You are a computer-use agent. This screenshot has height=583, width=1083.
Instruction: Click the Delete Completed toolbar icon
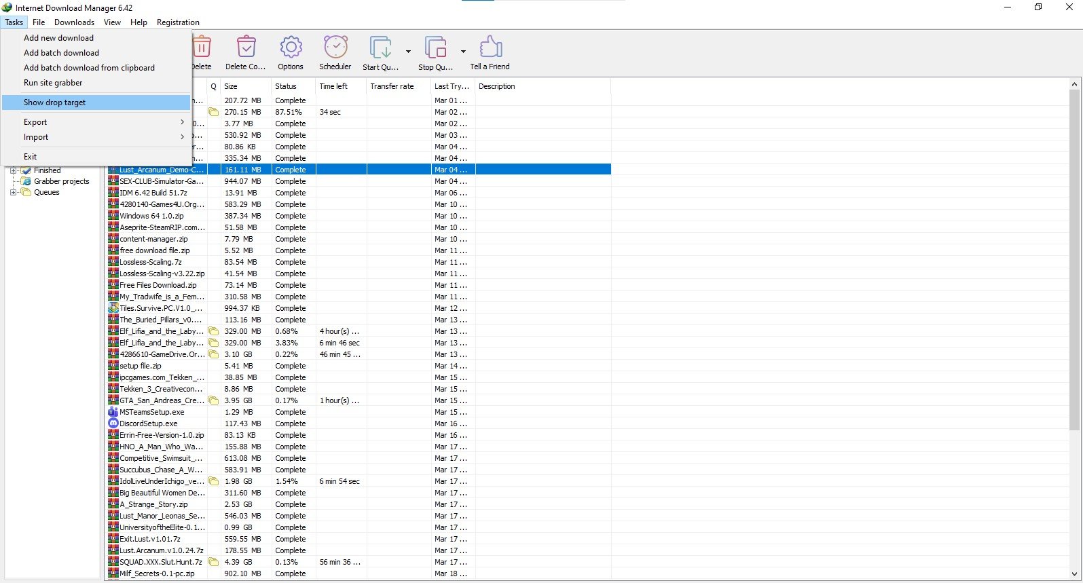246,48
